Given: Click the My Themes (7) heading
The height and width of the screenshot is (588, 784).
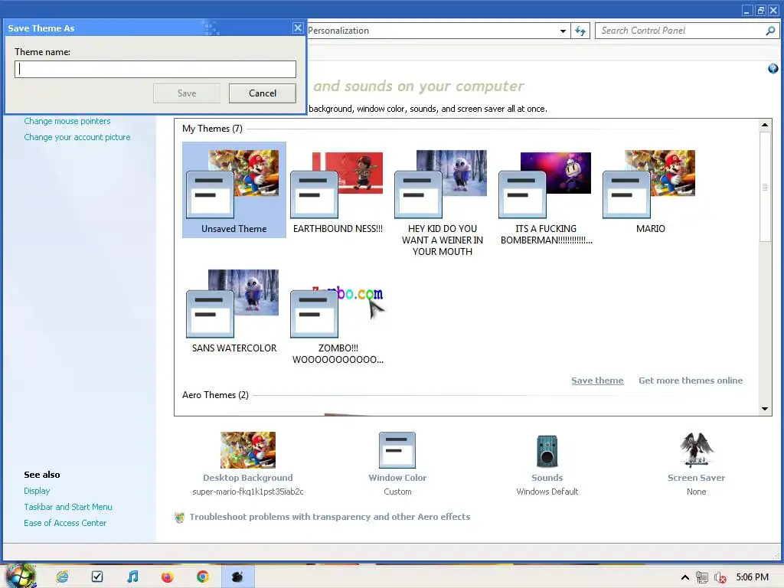Looking at the screenshot, I should tap(213, 129).
